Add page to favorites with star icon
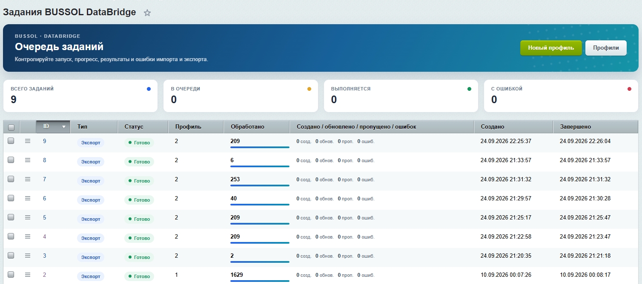The image size is (642, 284). tap(147, 13)
